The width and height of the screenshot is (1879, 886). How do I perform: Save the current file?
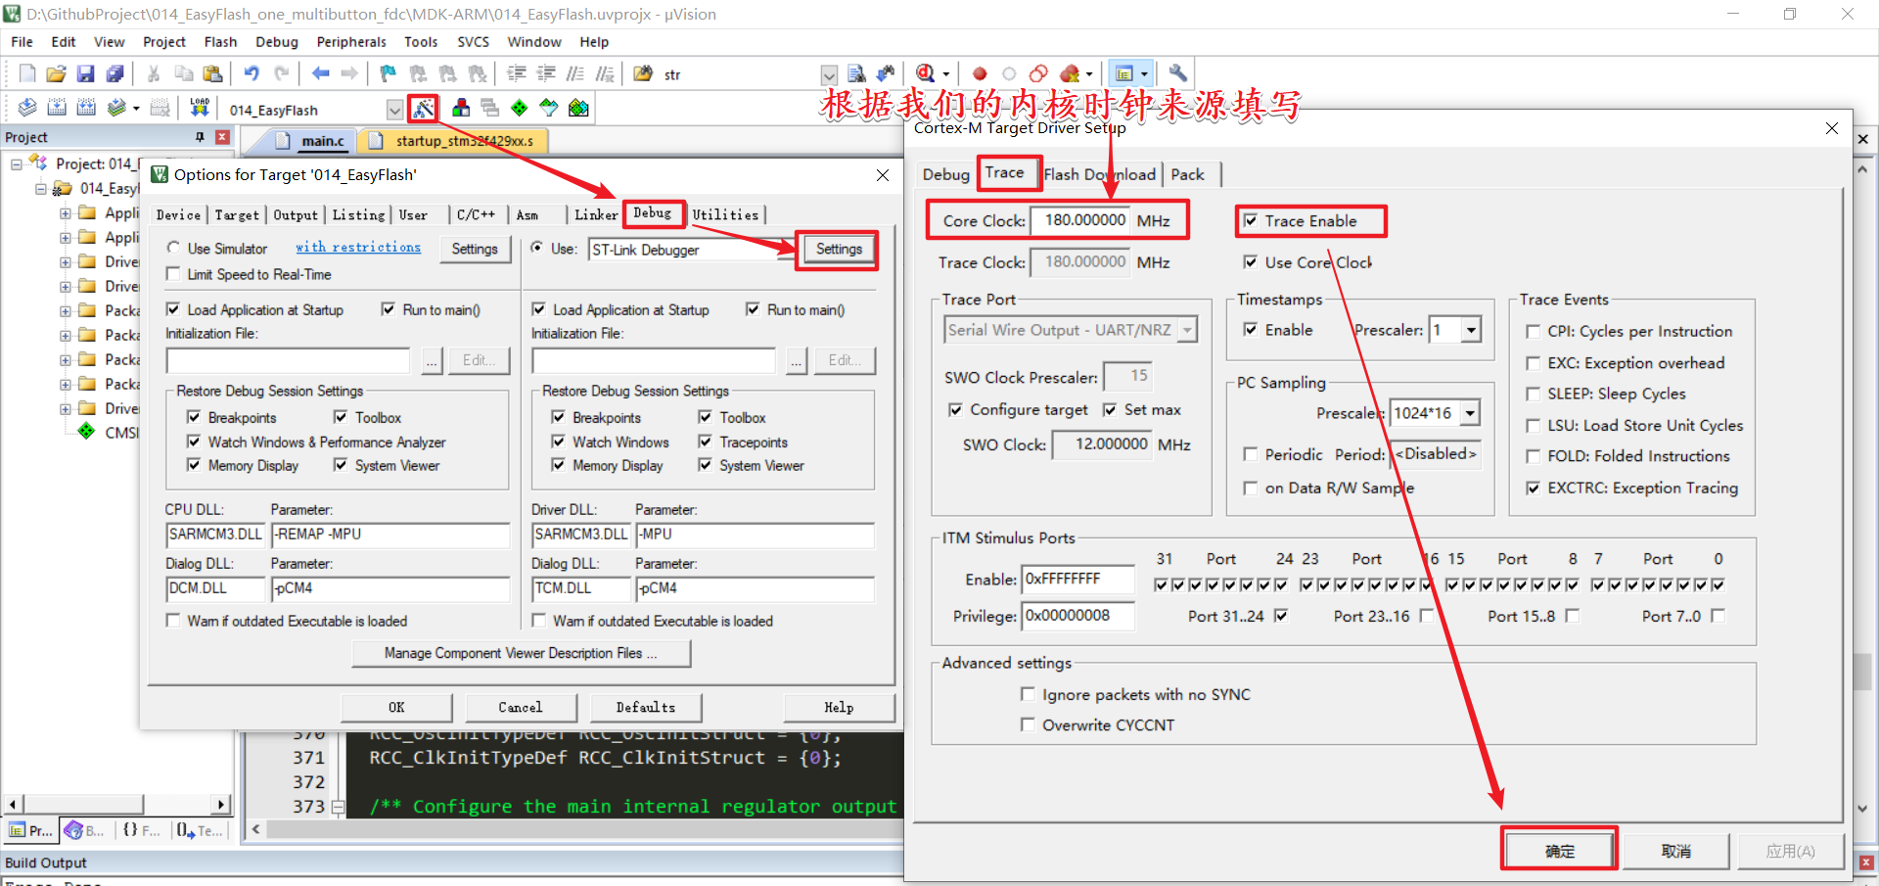86,73
